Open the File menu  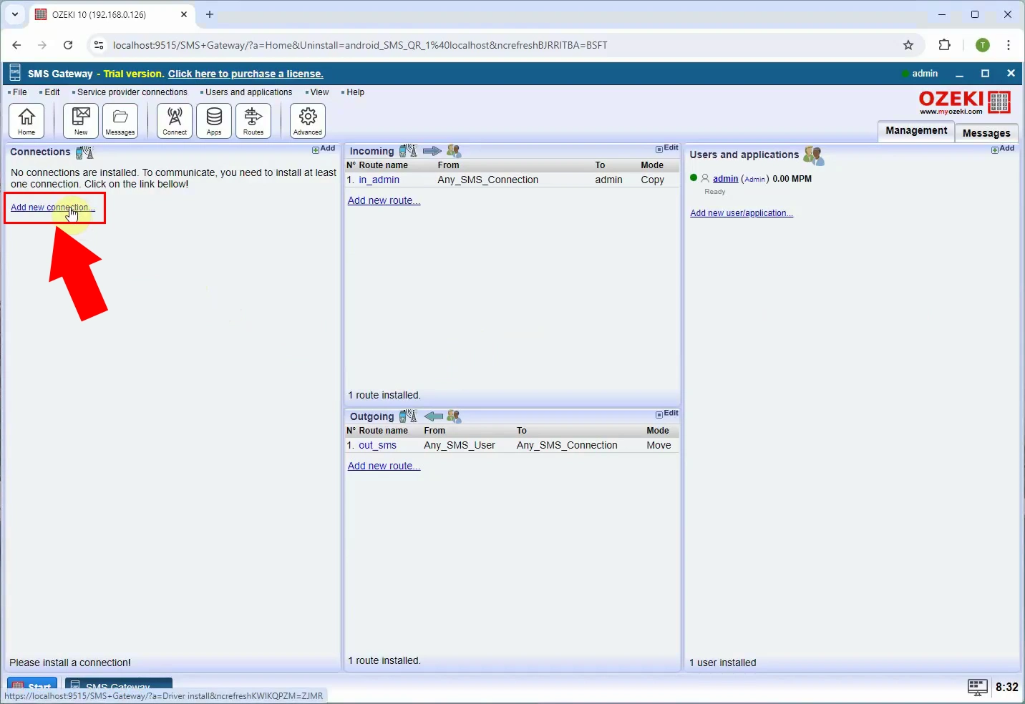tap(18, 92)
